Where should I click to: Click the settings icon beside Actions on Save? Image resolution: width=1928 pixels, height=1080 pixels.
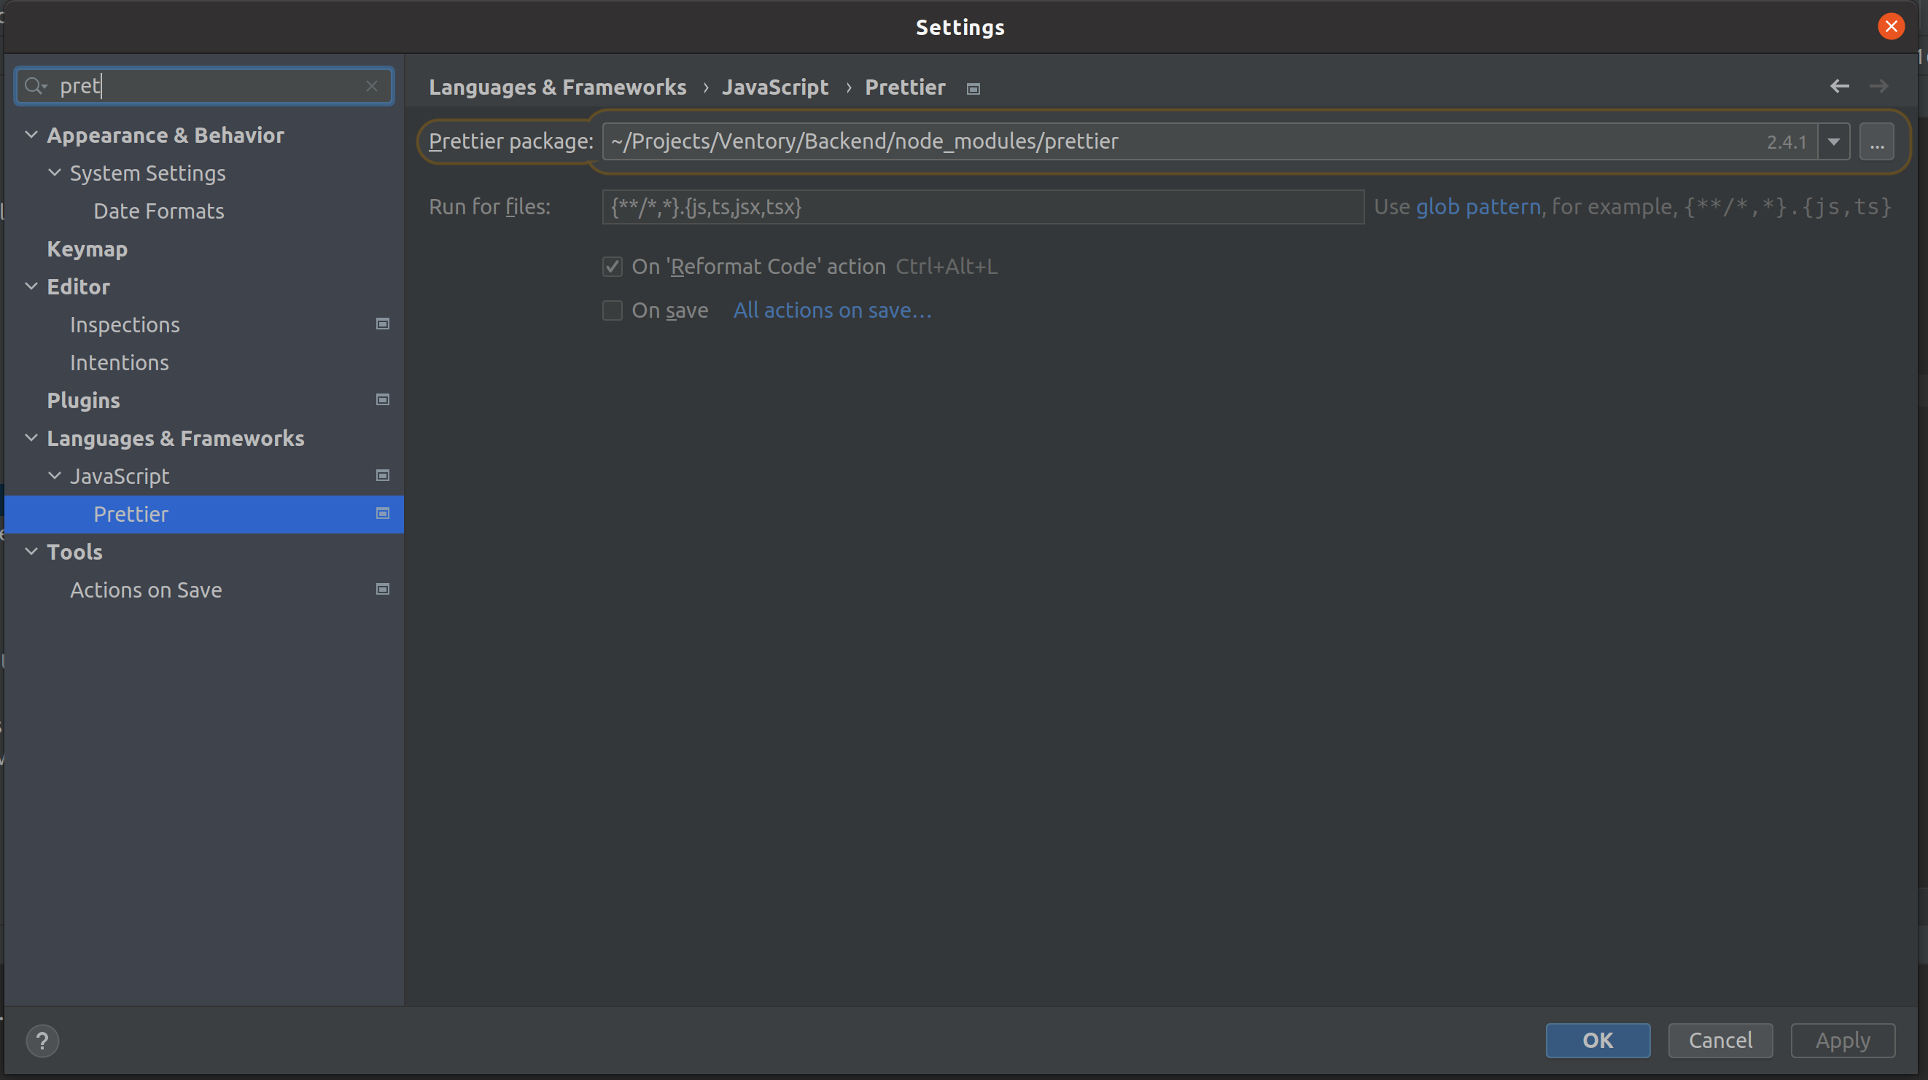click(381, 590)
